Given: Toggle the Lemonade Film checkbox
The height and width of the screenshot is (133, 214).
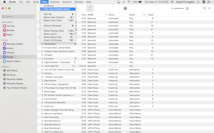Looking at the screenshot, I should pos(42,66).
